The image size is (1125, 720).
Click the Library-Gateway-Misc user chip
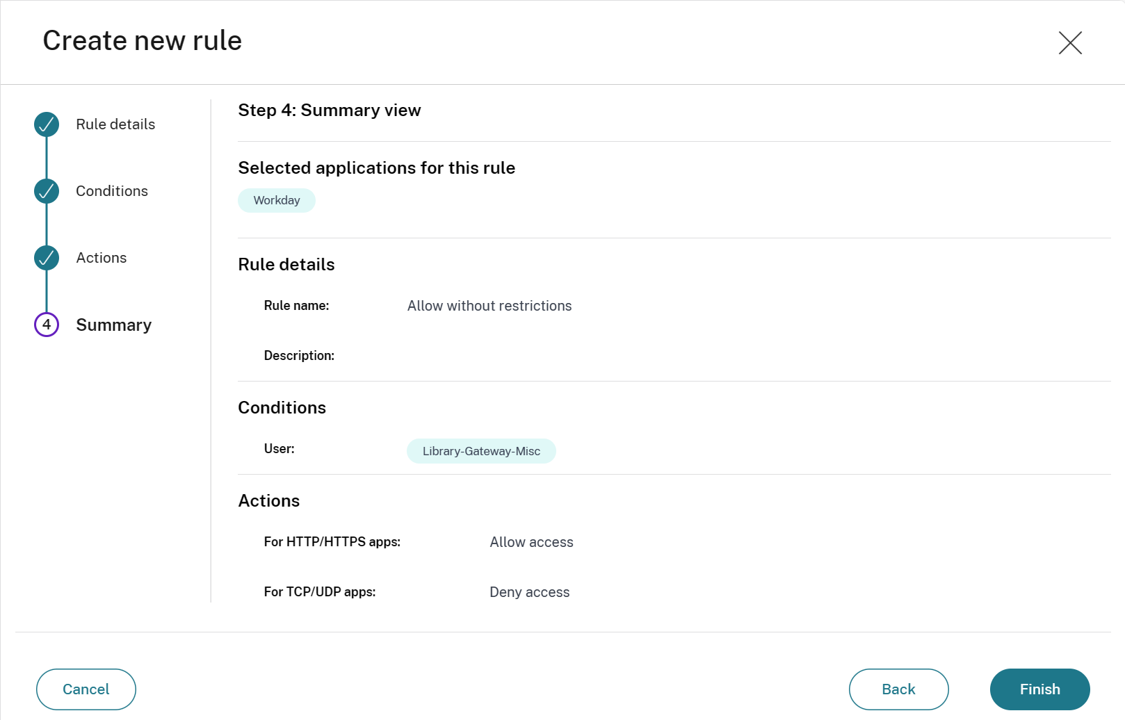[x=481, y=451]
